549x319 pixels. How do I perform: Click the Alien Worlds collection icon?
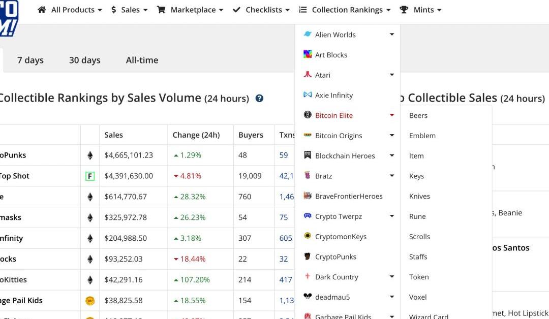click(x=308, y=35)
